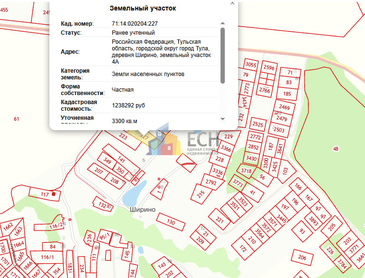Click the Кадастровая стоимость value 1238292 руб
The width and height of the screenshot is (365, 278).
(x=128, y=105)
